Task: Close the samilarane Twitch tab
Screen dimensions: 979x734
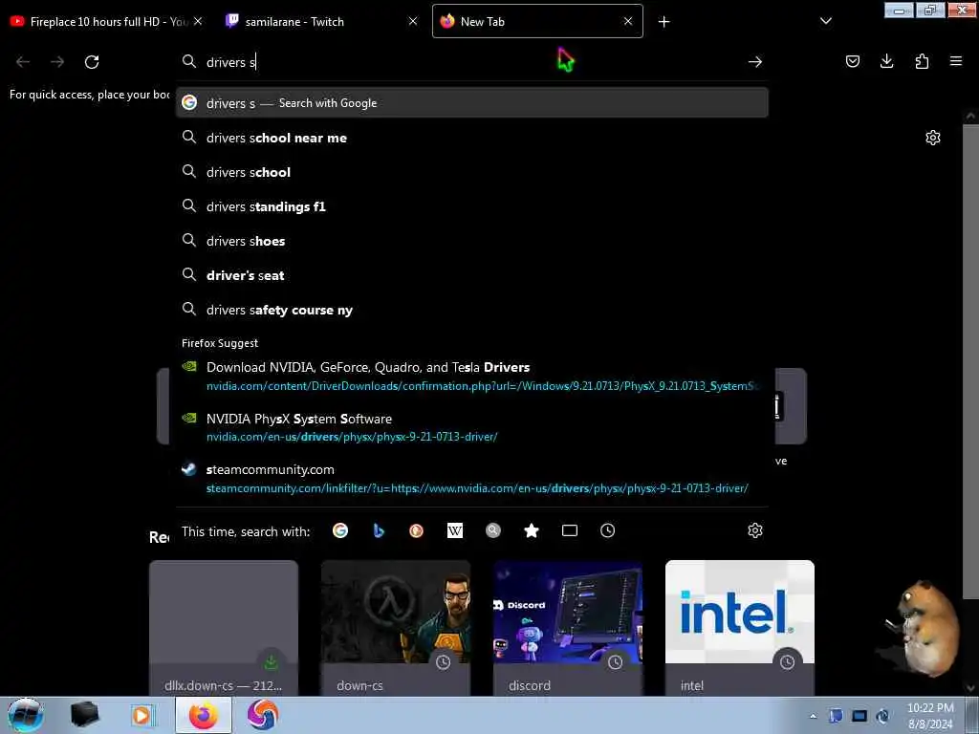Action: tap(413, 21)
